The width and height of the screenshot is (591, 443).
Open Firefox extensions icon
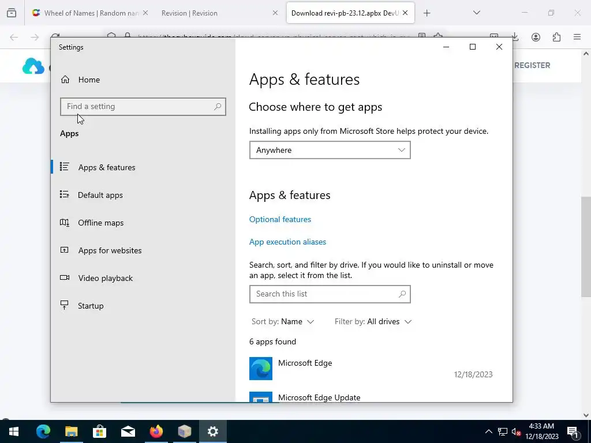point(556,37)
